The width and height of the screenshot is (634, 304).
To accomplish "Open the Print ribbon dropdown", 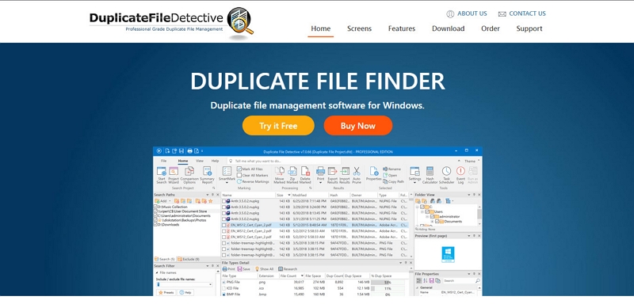I will (x=321, y=174).
